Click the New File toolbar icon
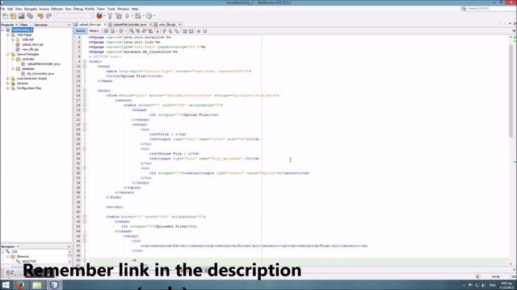Viewport: 517px width, 290px height. tap(6, 16)
